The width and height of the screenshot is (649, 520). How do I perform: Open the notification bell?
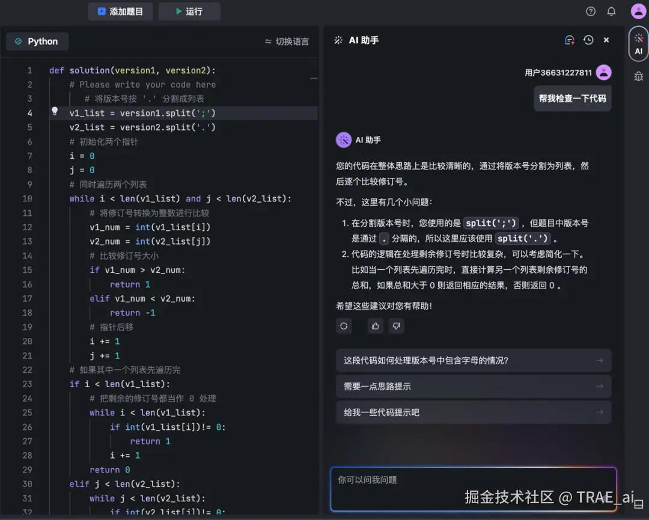pos(611,11)
